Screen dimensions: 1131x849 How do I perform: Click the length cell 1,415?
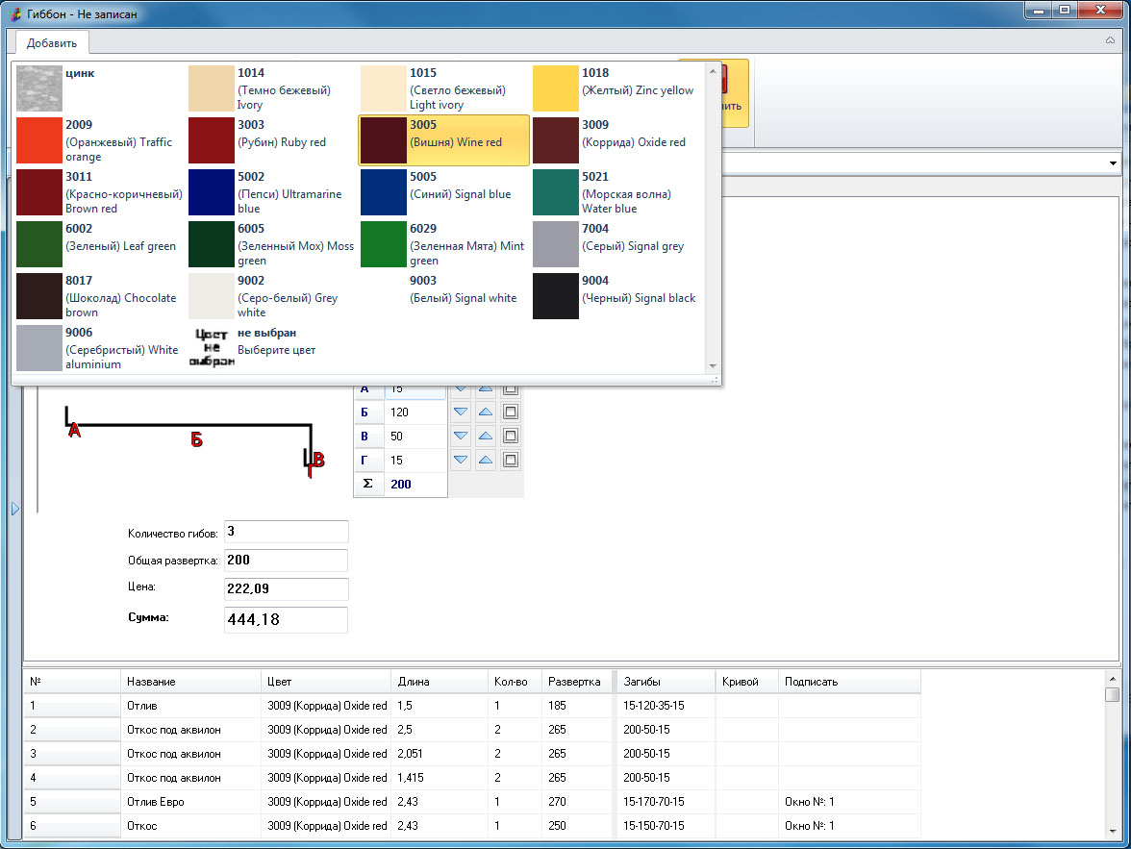pos(440,778)
